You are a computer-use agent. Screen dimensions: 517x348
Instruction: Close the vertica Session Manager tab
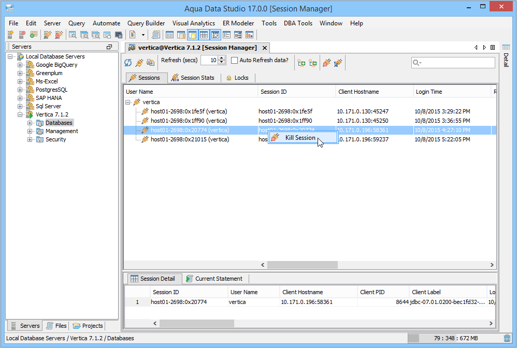point(264,48)
